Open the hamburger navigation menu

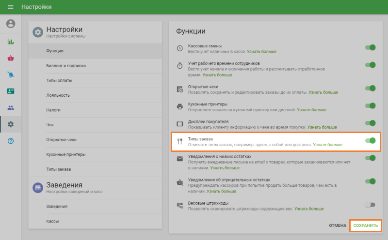(x=11, y=7)
